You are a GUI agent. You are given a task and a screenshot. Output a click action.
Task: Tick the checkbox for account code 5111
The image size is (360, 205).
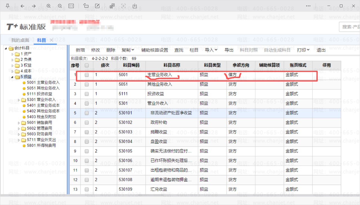[x=87, y=94]
